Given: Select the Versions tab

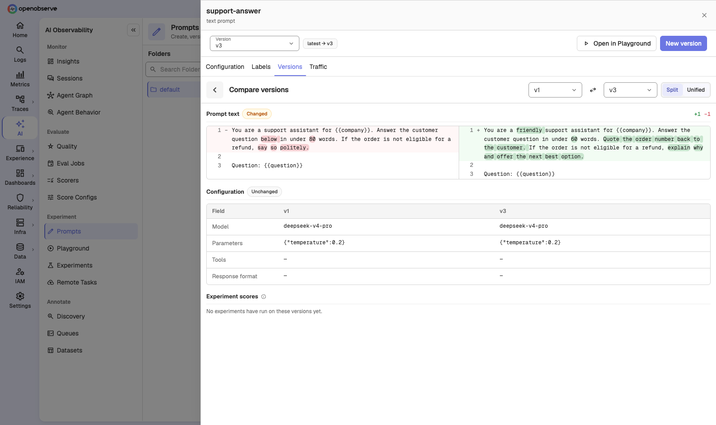Looking at the screenshot, I should tap(290, 67).
